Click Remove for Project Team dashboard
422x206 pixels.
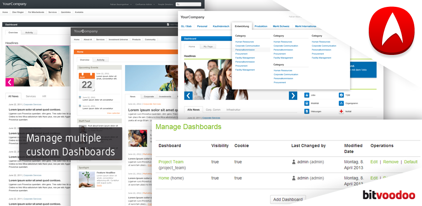click(x=391, y=162)
